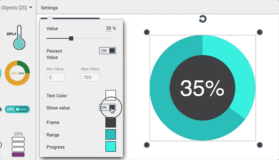The image size is (279, 160).
Task: Turn off the Show value switch
Action: [x=107, y=107]
